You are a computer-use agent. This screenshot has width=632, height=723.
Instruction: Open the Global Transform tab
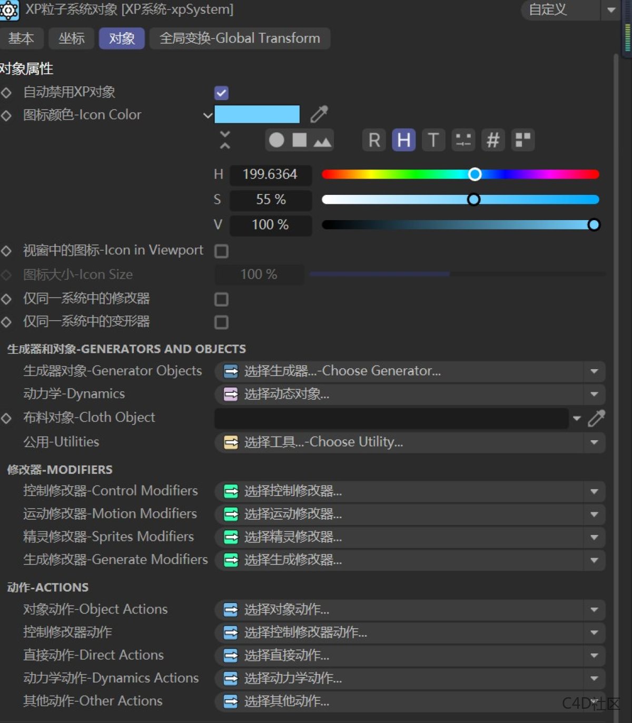(240, 38)
